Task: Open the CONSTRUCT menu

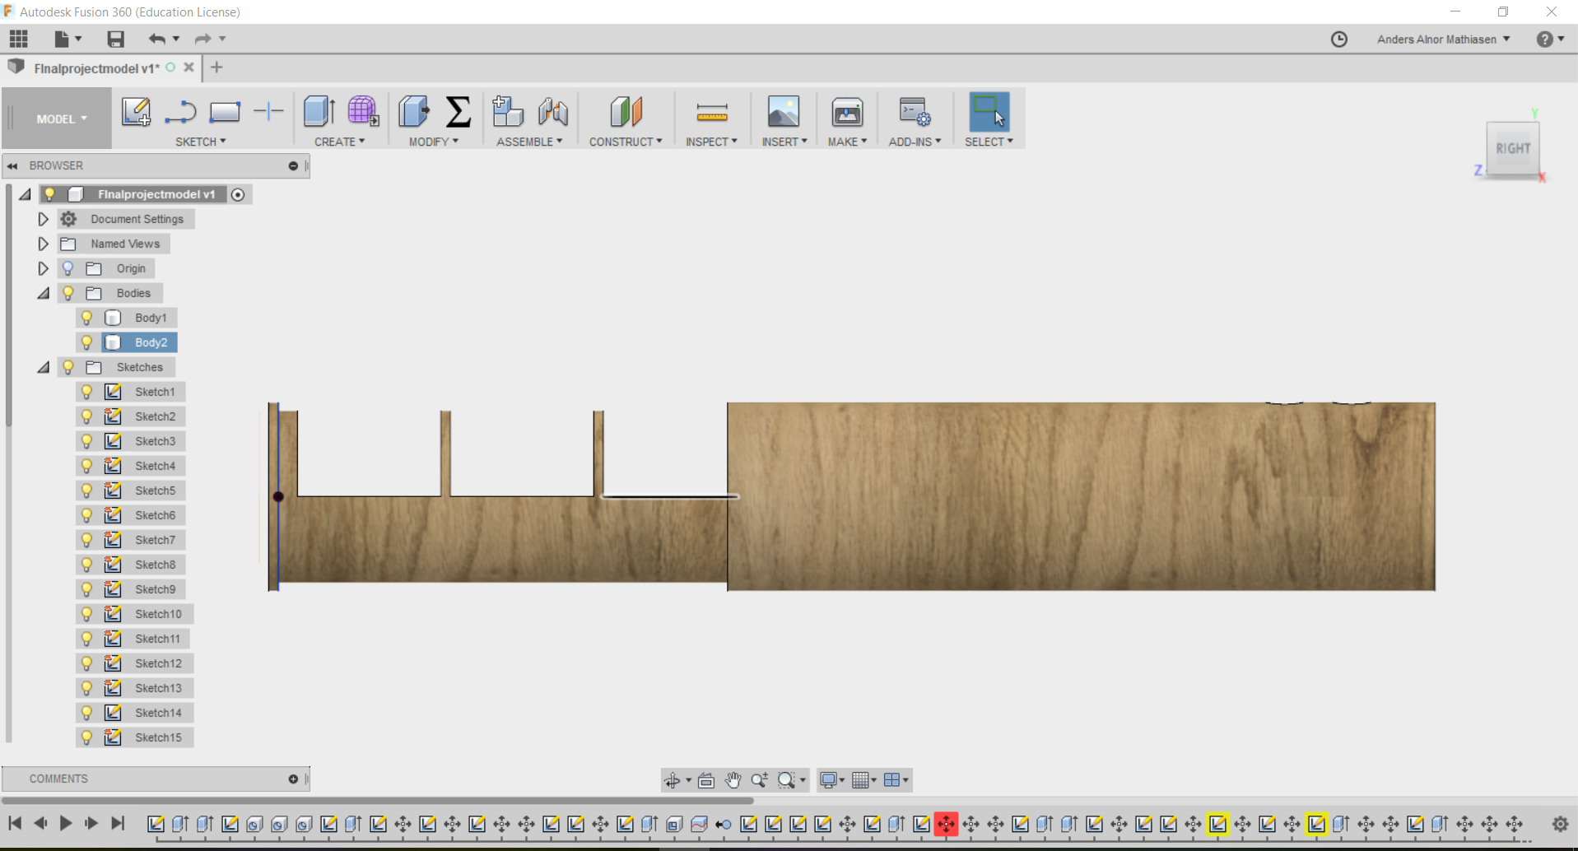Action: point(626,142)
